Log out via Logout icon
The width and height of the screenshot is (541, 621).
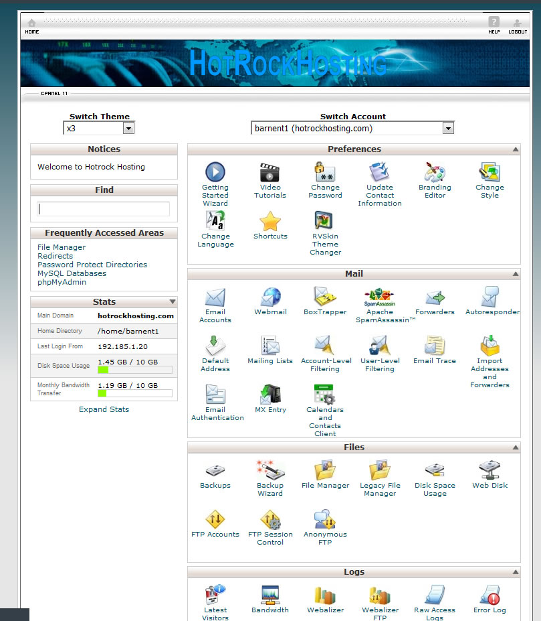coord(518,26)
